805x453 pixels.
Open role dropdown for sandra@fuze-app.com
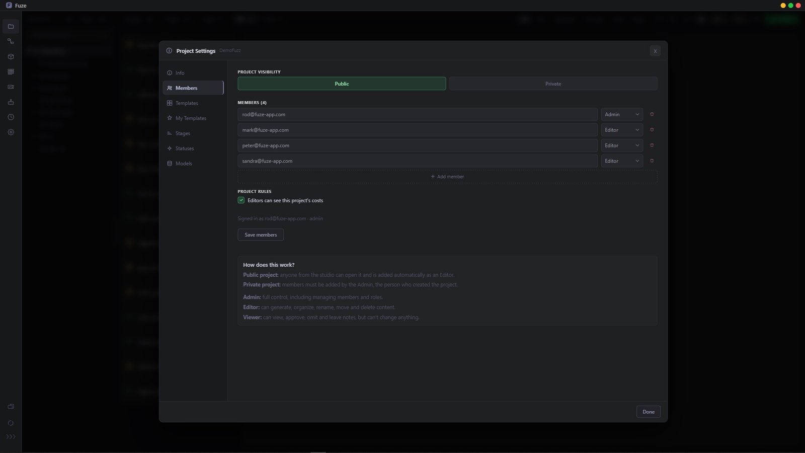[622, 161]
